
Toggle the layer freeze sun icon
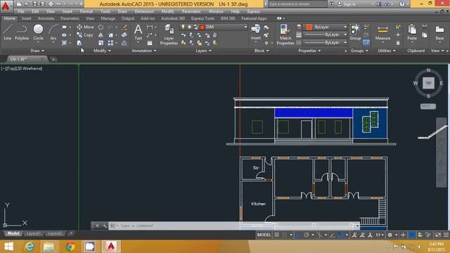pos(189,27)
